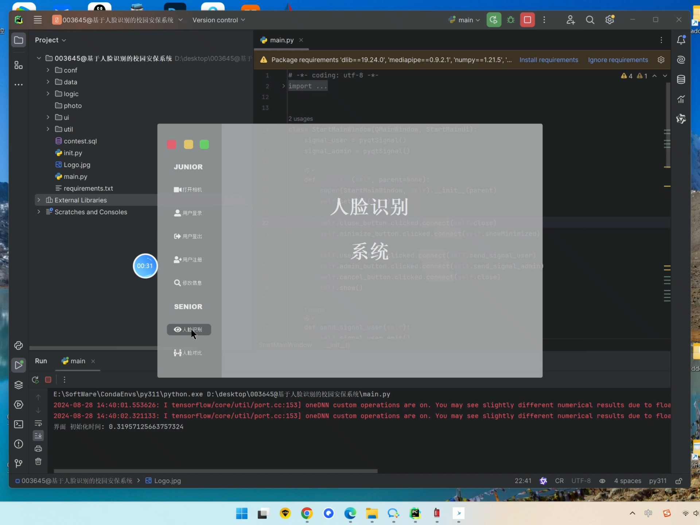Open main run configuration dropdown
This screenshot has height=525, width=700.
464,20
